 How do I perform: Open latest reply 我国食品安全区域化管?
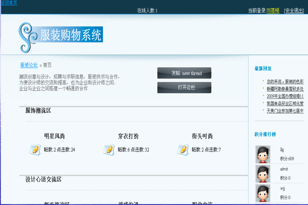[x=285, y=104]
